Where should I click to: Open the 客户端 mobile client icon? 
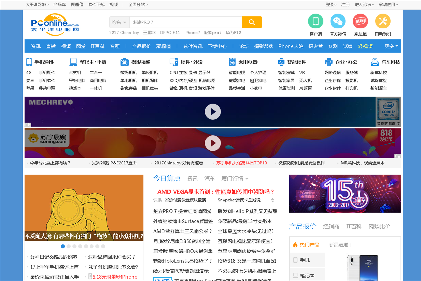click(316, 21)
